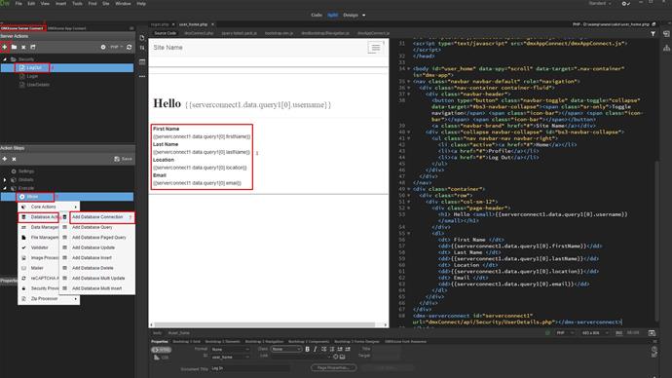Open the Core Actions submenu

pyautogui.click(x=49, y=207)
